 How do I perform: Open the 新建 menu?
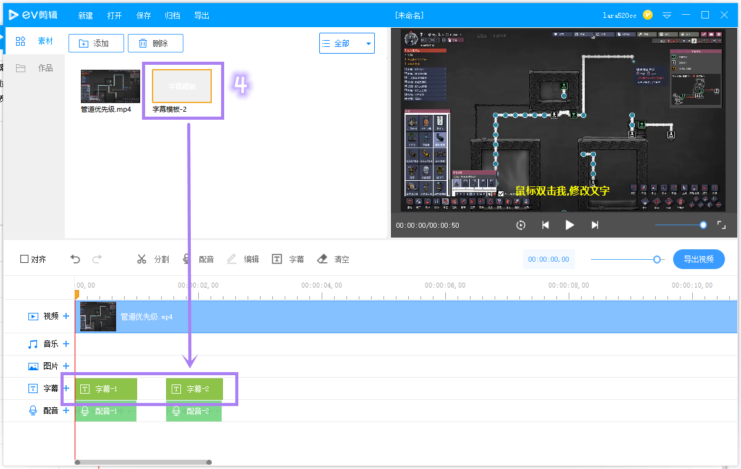[85, 15]
